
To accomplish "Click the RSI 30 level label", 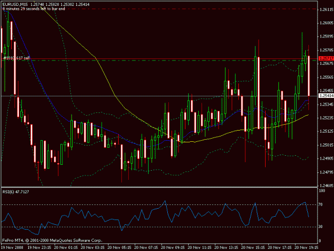I will (320, 227).
